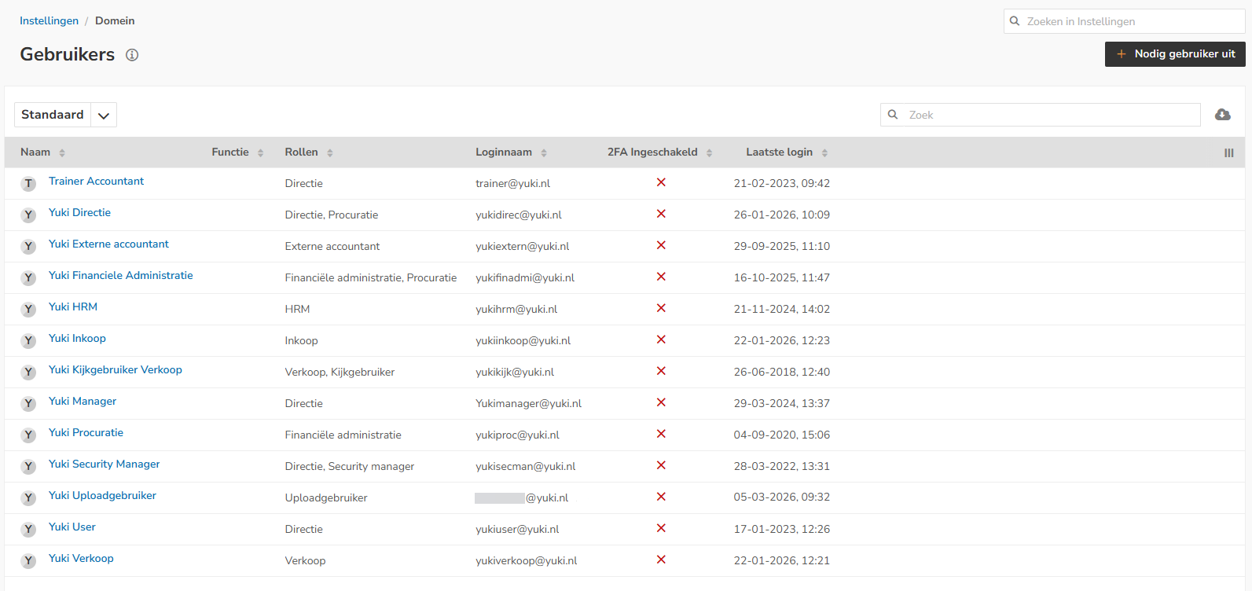Click the 2FA cross for yukihrm@yuki.nl
Image resolution: width=1252 pixels, height=591 pixels.
pyautogui.click(x=661, y=308)
